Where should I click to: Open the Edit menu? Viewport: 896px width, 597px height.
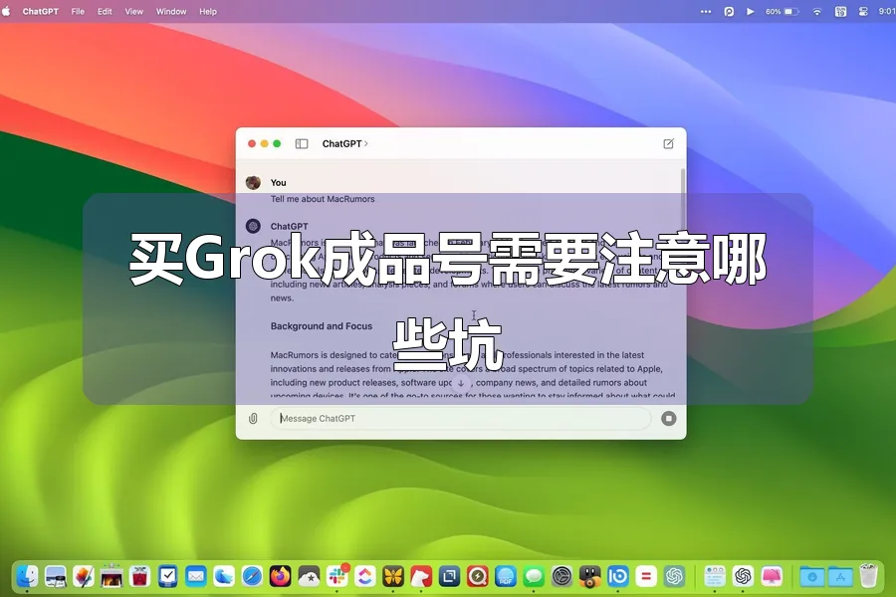coord(105,11)
